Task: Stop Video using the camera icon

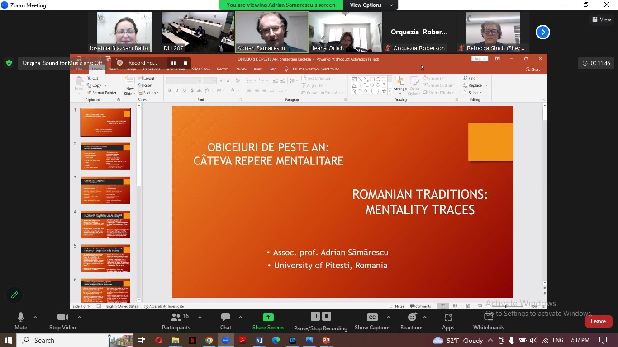Action: click(62, 317)
